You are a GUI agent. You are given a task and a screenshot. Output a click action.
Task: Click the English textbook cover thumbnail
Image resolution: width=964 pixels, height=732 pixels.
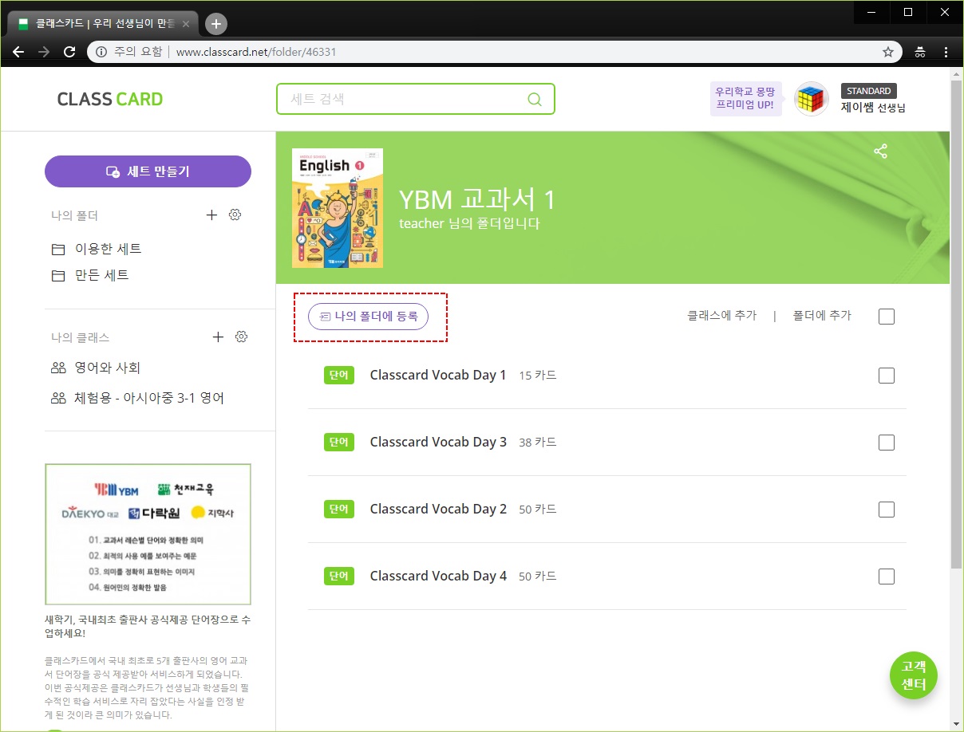pyautogui.click(x=338, y=208)
